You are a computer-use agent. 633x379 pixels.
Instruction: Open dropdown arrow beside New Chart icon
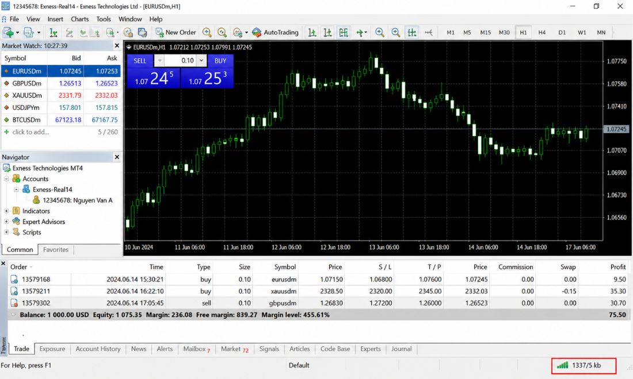(17, 32)
